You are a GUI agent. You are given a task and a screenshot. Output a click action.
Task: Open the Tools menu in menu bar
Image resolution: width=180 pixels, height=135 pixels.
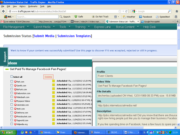(42, 7)
